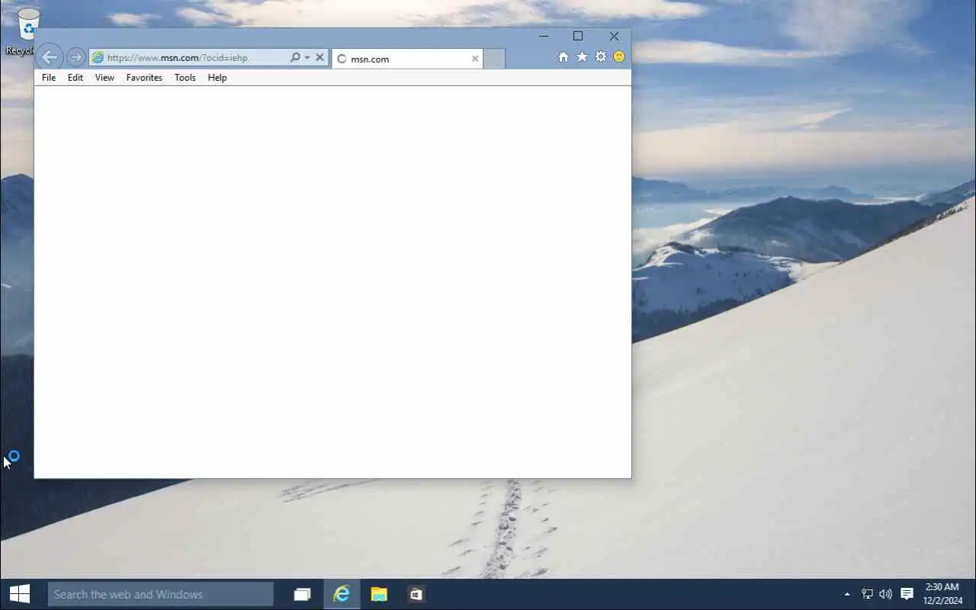This screenshot has width=976, height=610.
Task: Open the Windows Start menu
Action: coord(20,594)
